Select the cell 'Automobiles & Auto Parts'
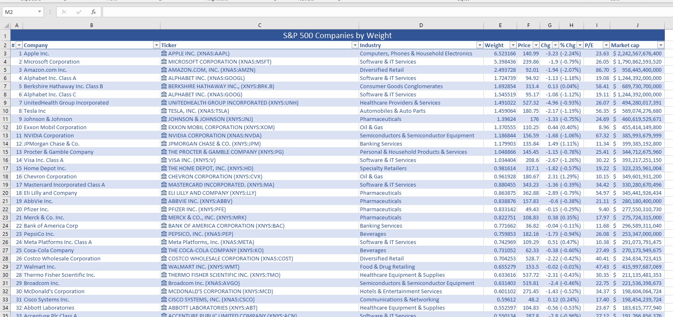Image resolution: width=673 pixels, height=317 pixels. click(421, 111)
